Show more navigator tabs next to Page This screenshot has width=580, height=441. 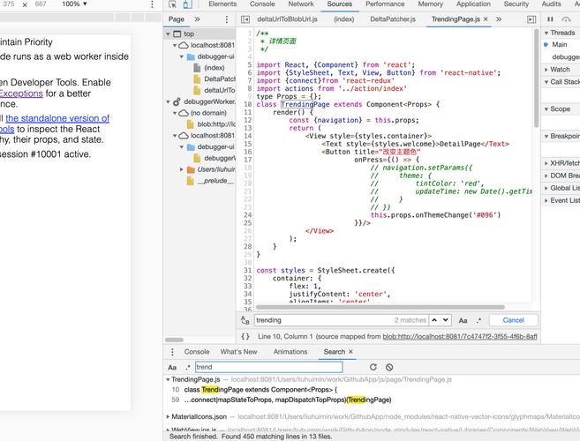click(197, 19)
